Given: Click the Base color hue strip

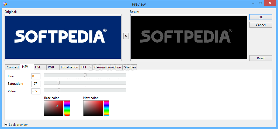Looking at the screenshot, I should tap(67, 108).
